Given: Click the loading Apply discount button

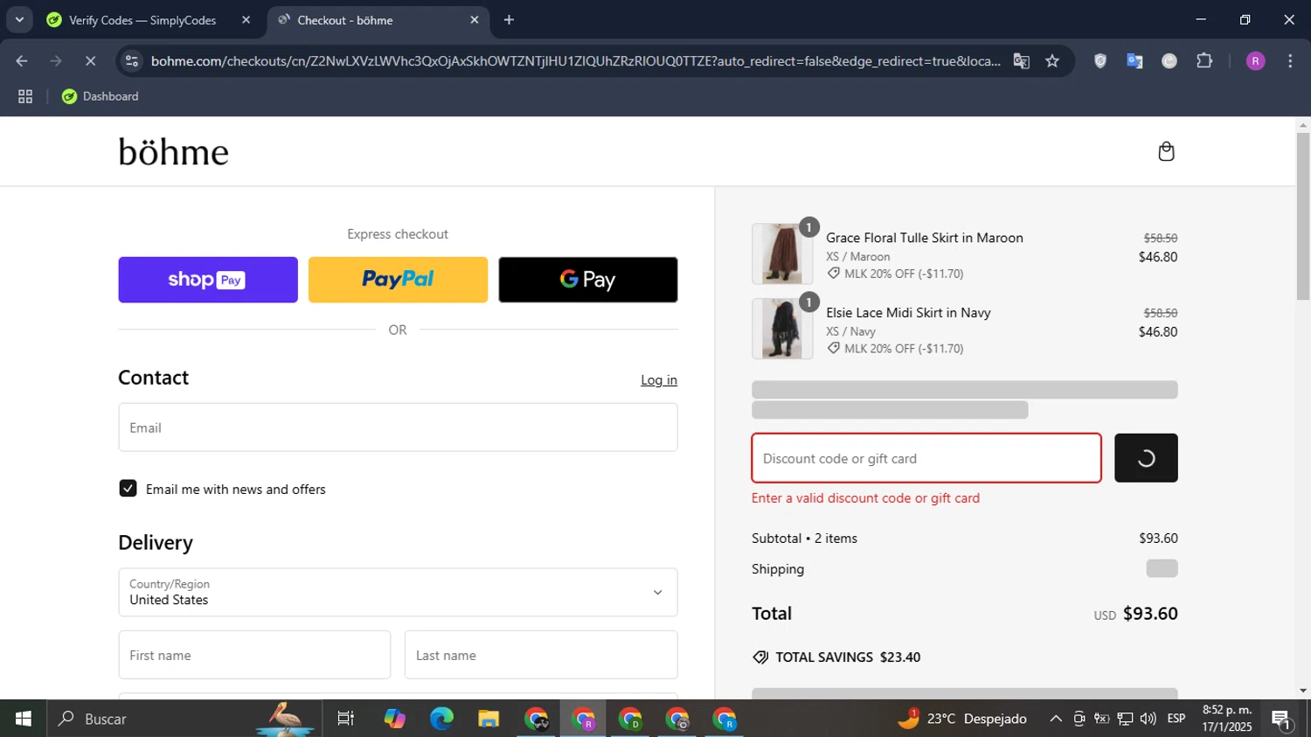Looking at the screenshot, I should (1146, 458).
